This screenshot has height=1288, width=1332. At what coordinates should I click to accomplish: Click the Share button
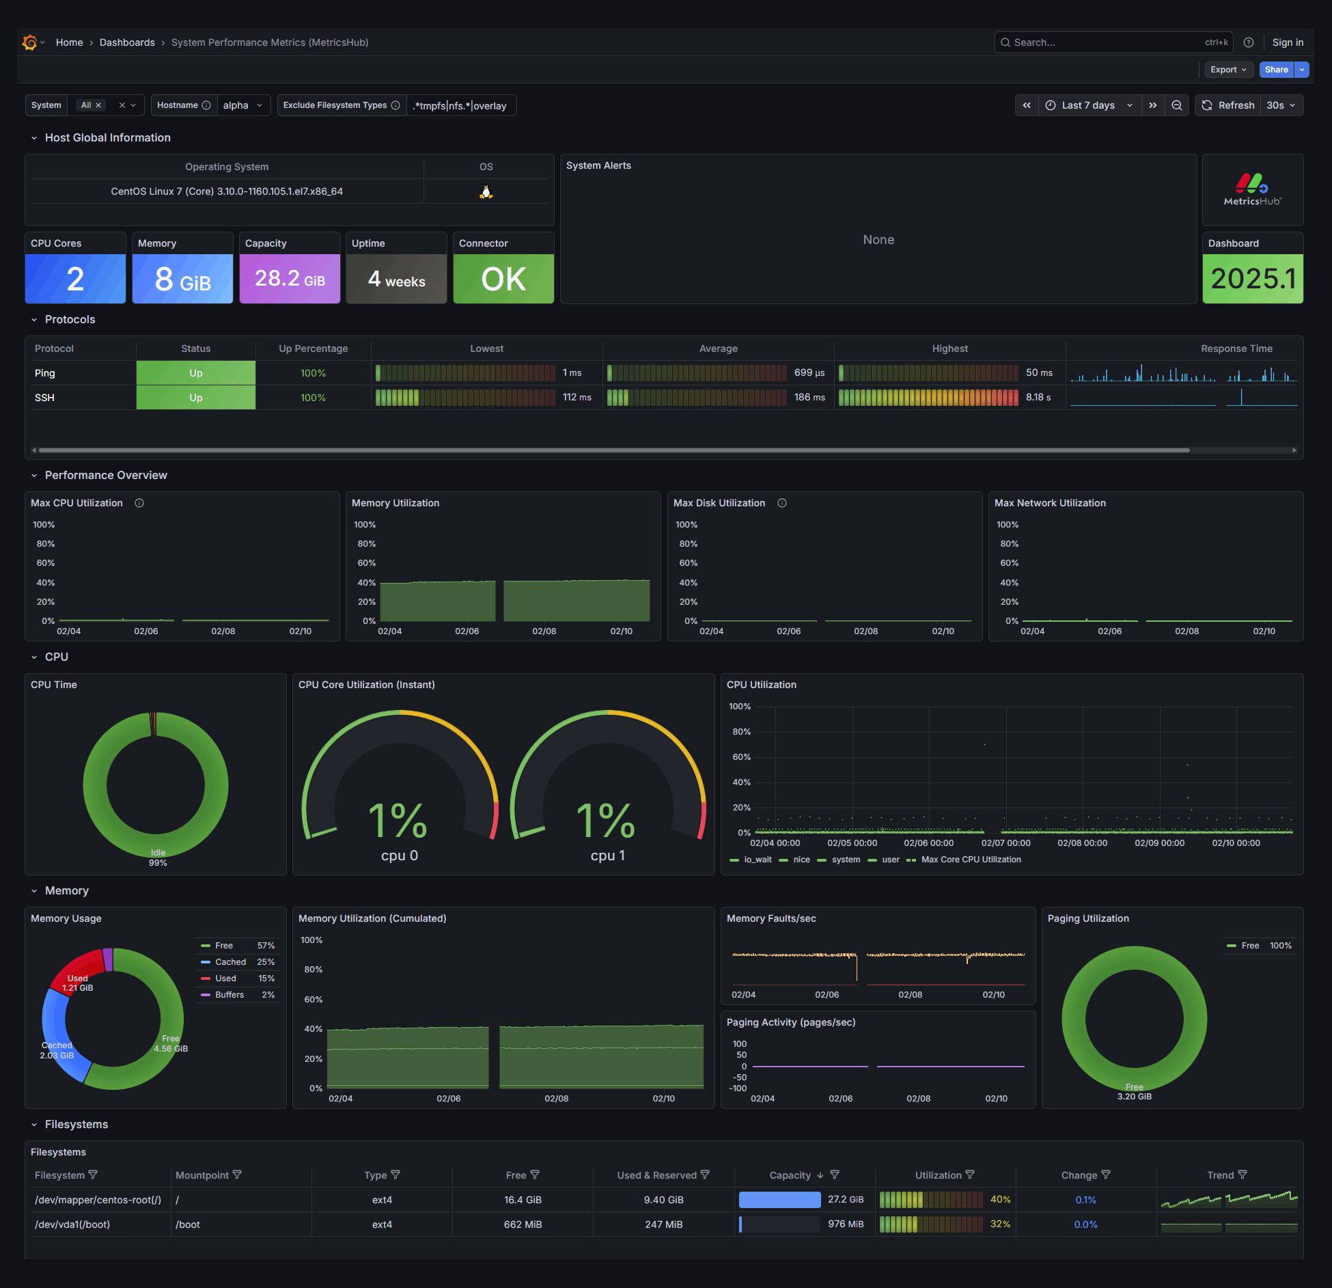point(1276,69)
